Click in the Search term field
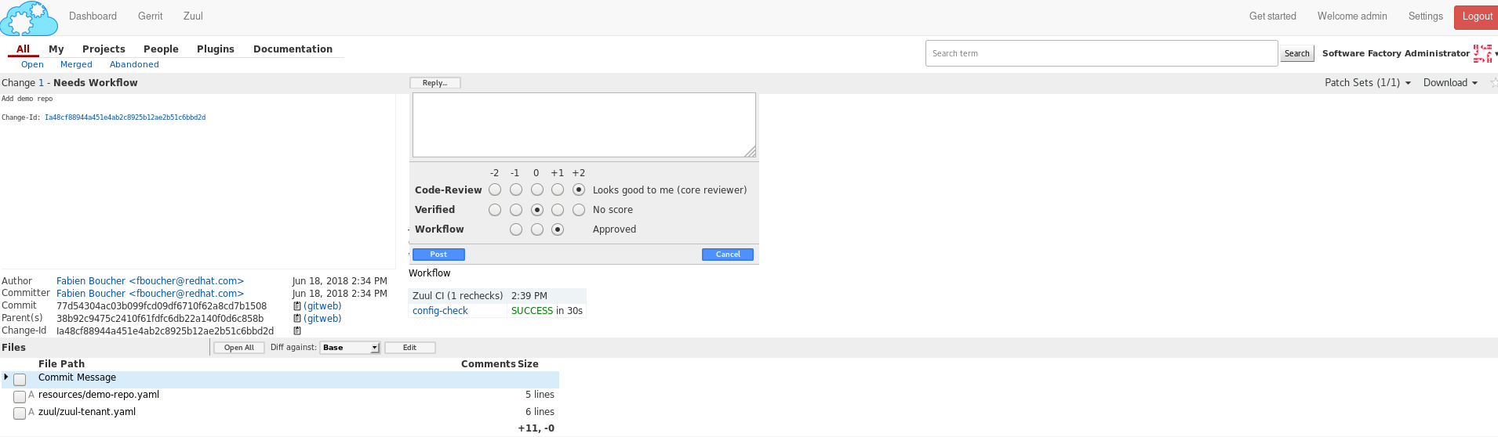 tap(1101, 53)
